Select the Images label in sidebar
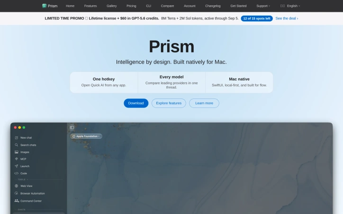343x214 pixels. click(x=25, y=152)
